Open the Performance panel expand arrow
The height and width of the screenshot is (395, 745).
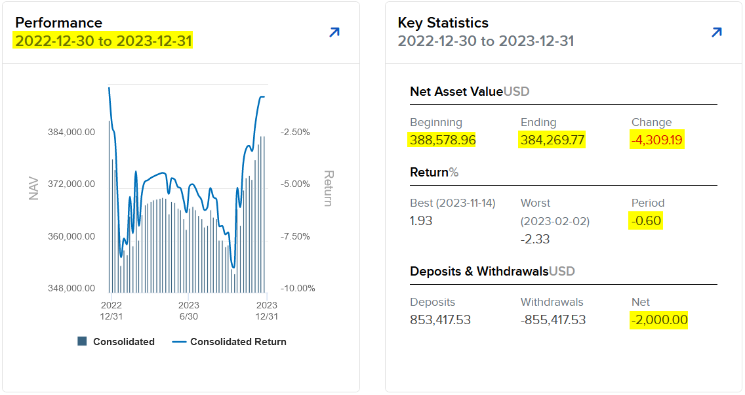(334, 32)
